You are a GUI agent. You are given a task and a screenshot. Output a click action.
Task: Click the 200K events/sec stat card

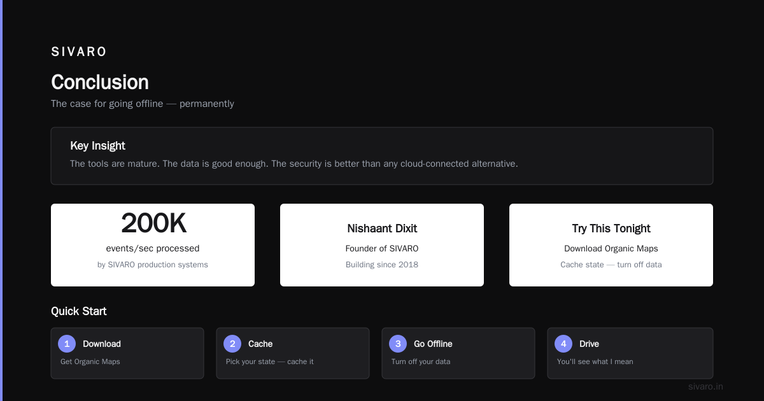(153, 245)
